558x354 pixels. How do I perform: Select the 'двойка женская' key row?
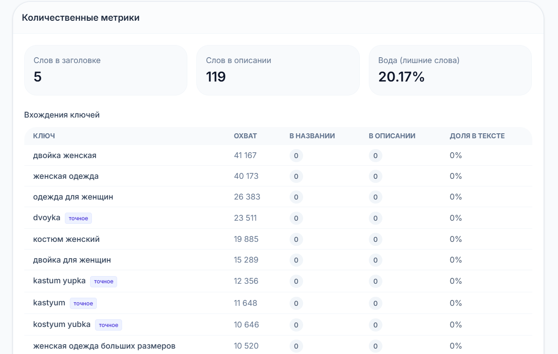pyautogui.click(x=278, y=155)
